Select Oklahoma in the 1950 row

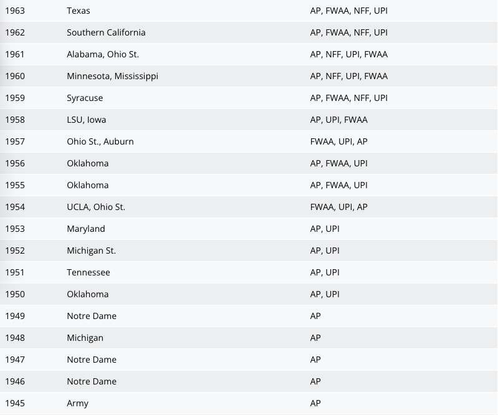pyautogui.click(x=87, y=294)
